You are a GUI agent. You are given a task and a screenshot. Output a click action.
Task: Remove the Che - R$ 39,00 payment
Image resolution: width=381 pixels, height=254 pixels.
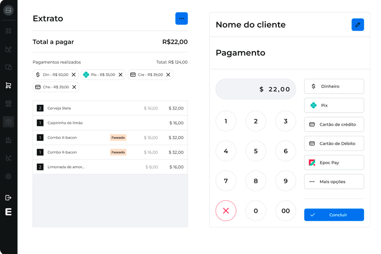(x=74, y=87)
